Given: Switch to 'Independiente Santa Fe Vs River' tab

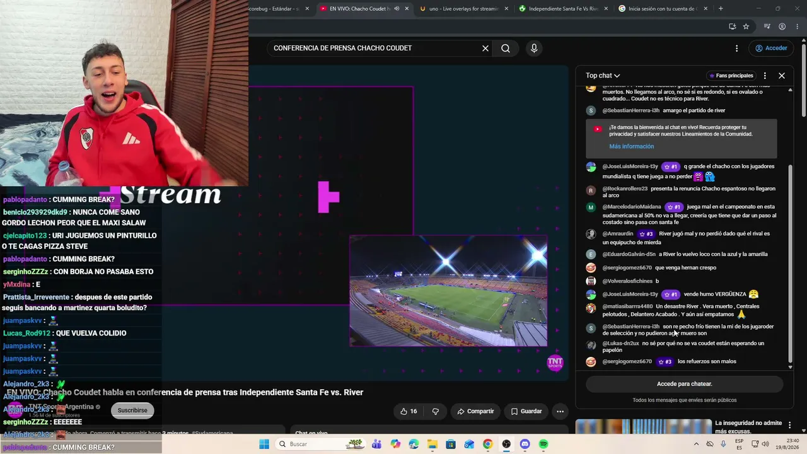Looking at the screenshot, I should pyautogui.click(x=563, y=9).
